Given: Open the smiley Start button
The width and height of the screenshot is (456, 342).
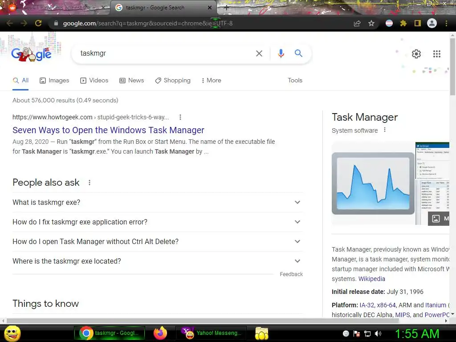Looking at the screenshot, I should [12, 333].
